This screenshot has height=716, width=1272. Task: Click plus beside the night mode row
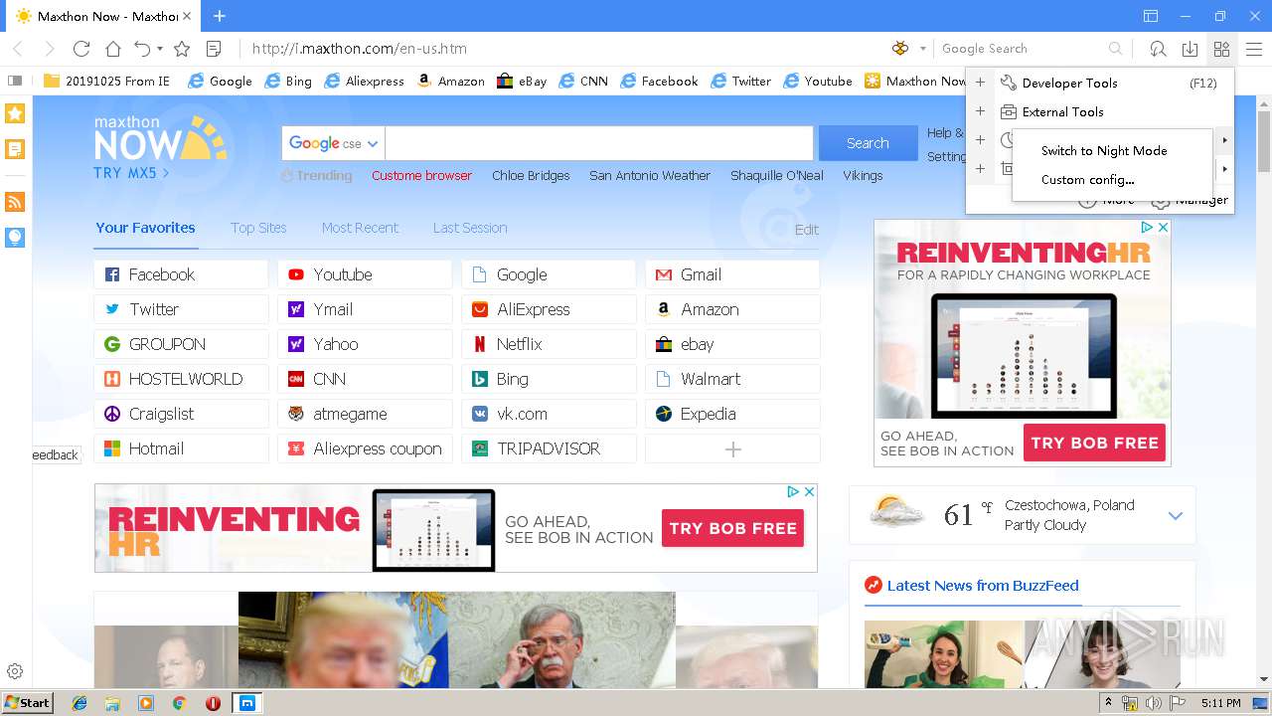point(980,140)
